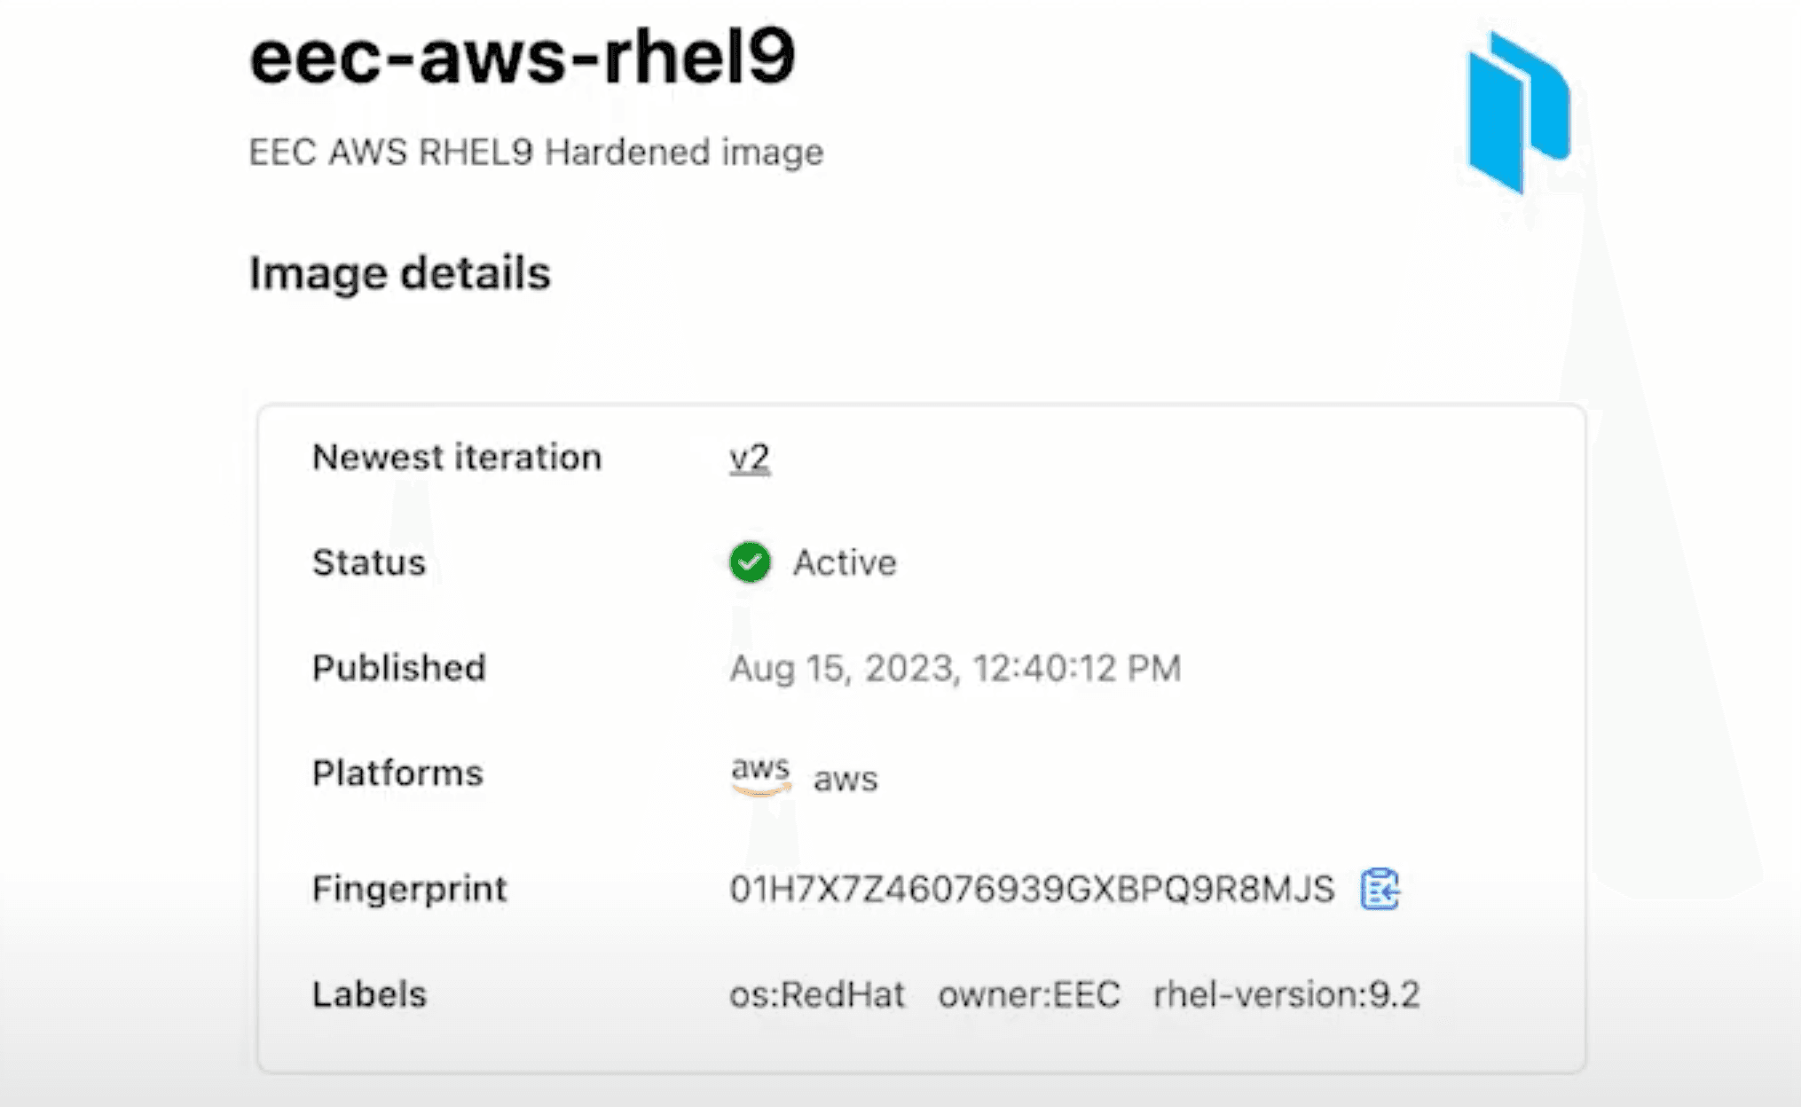Click the Fingerprint field label

tap(410, 889)
